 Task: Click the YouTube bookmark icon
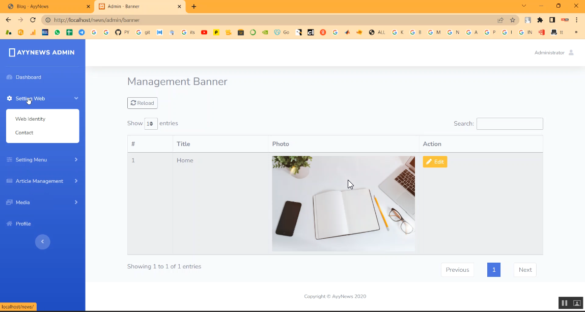(204, 32)
